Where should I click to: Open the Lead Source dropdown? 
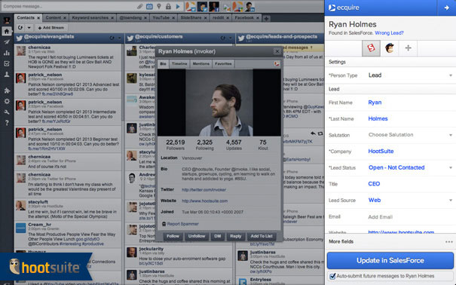coord(410,200)
